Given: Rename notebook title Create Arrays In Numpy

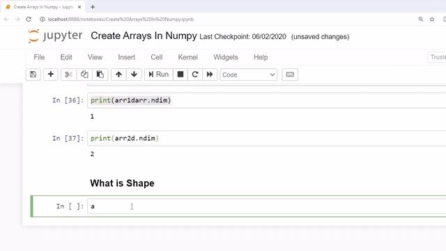Looking at the screenshot, I should [144, 36].
